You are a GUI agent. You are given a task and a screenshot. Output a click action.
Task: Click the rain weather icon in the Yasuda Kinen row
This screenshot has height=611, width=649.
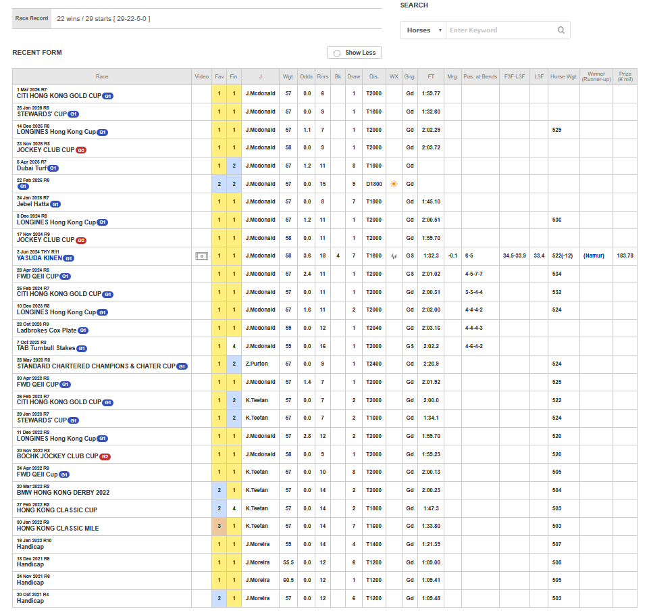(x=394, y=256)
